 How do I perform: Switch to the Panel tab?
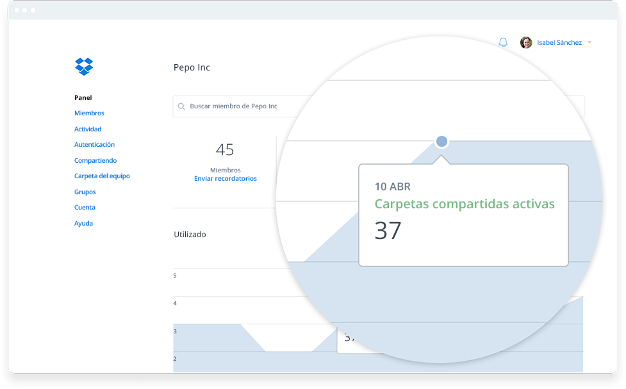coord(82,97)
